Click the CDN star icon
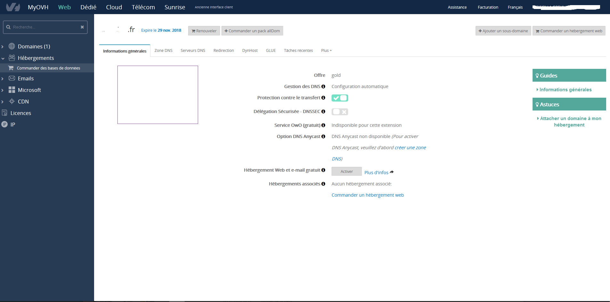 [12, 101]
